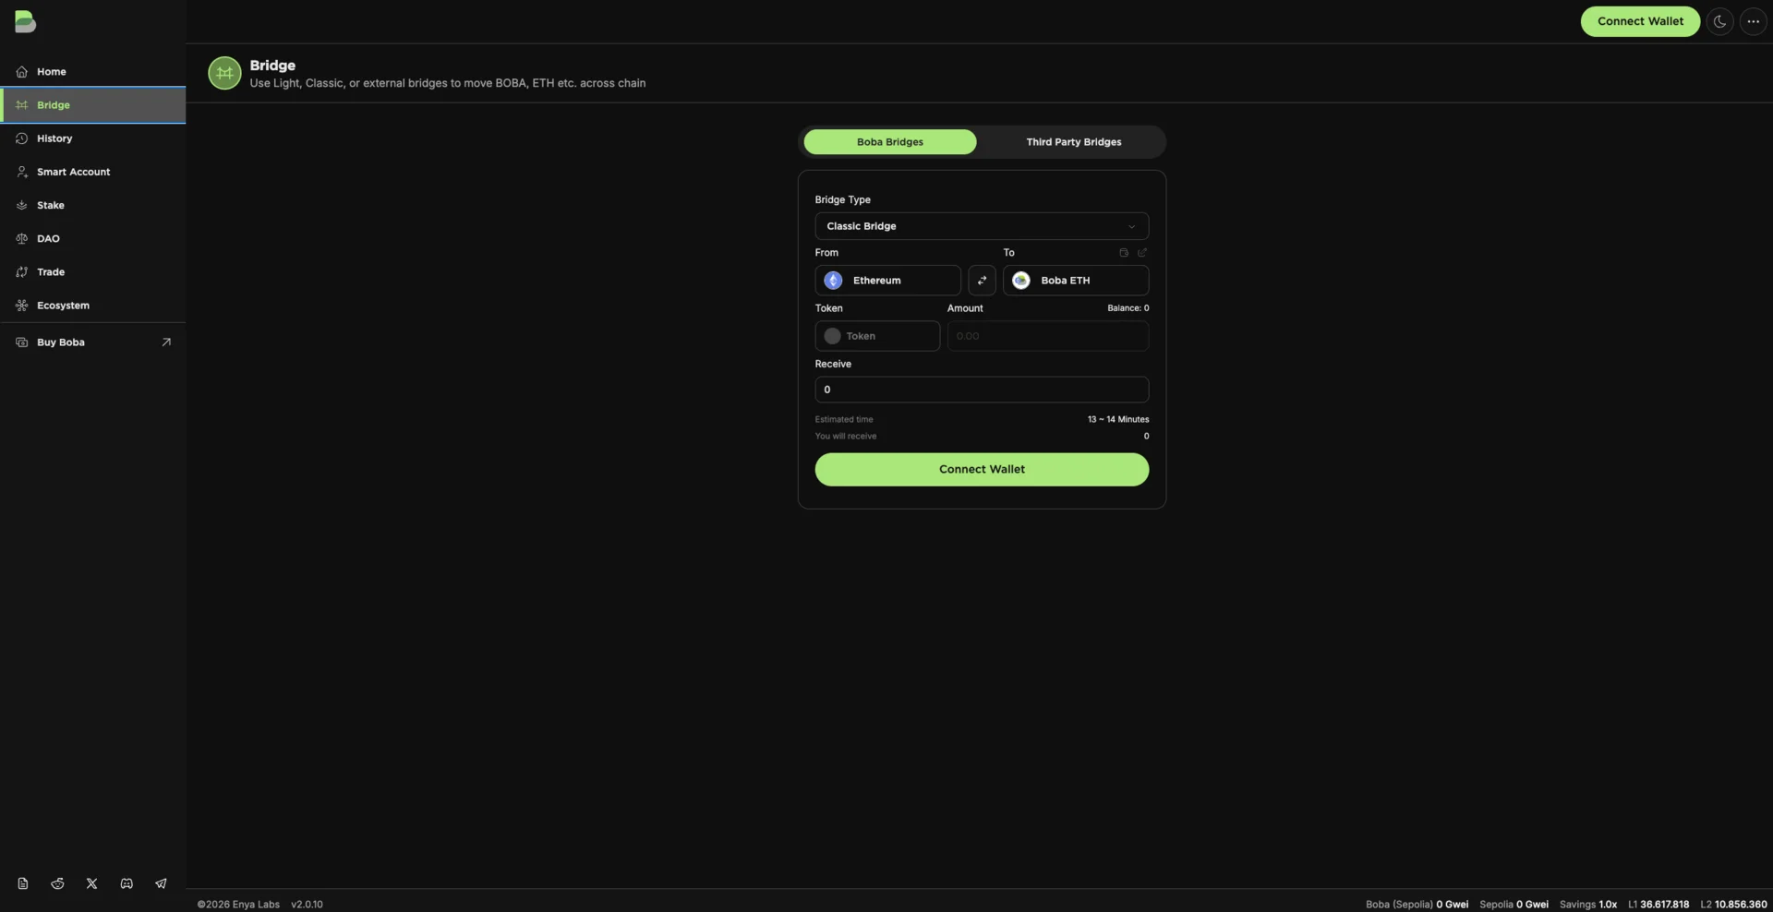Click the Estimated time label
Viewport: 1773px width, 912px height.
[x=844, y=419]
